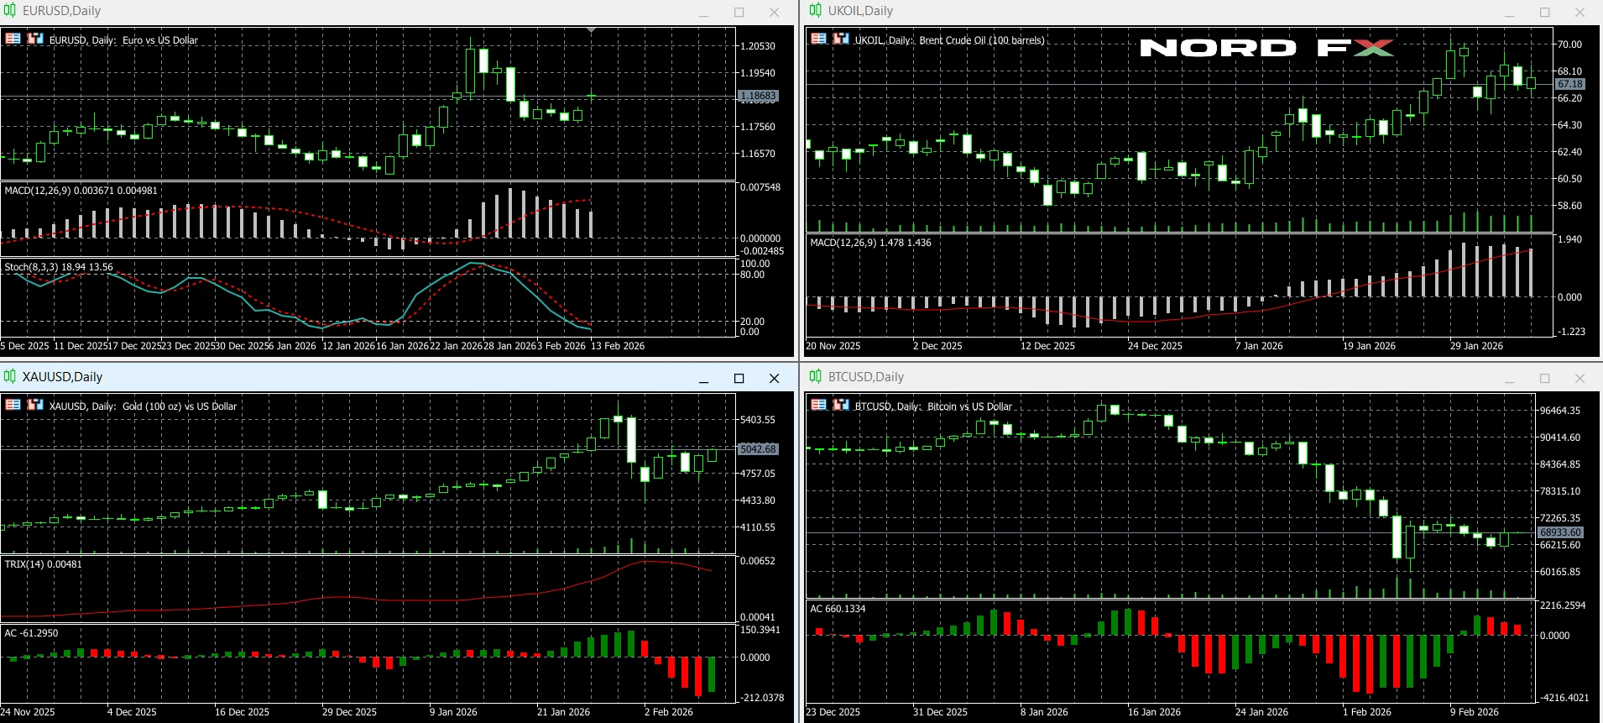The width and height of the screenshot is (1603, 723).
Task: Click the 1.16570 price on EURUSD axis
Action: (x=758, y=154)
